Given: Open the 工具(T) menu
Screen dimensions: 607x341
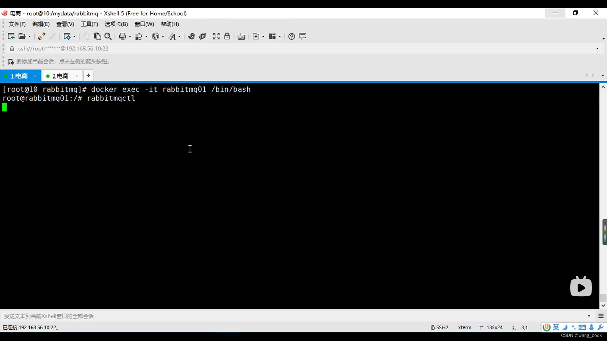Looking at the screenshot, I should click(89, 24).
